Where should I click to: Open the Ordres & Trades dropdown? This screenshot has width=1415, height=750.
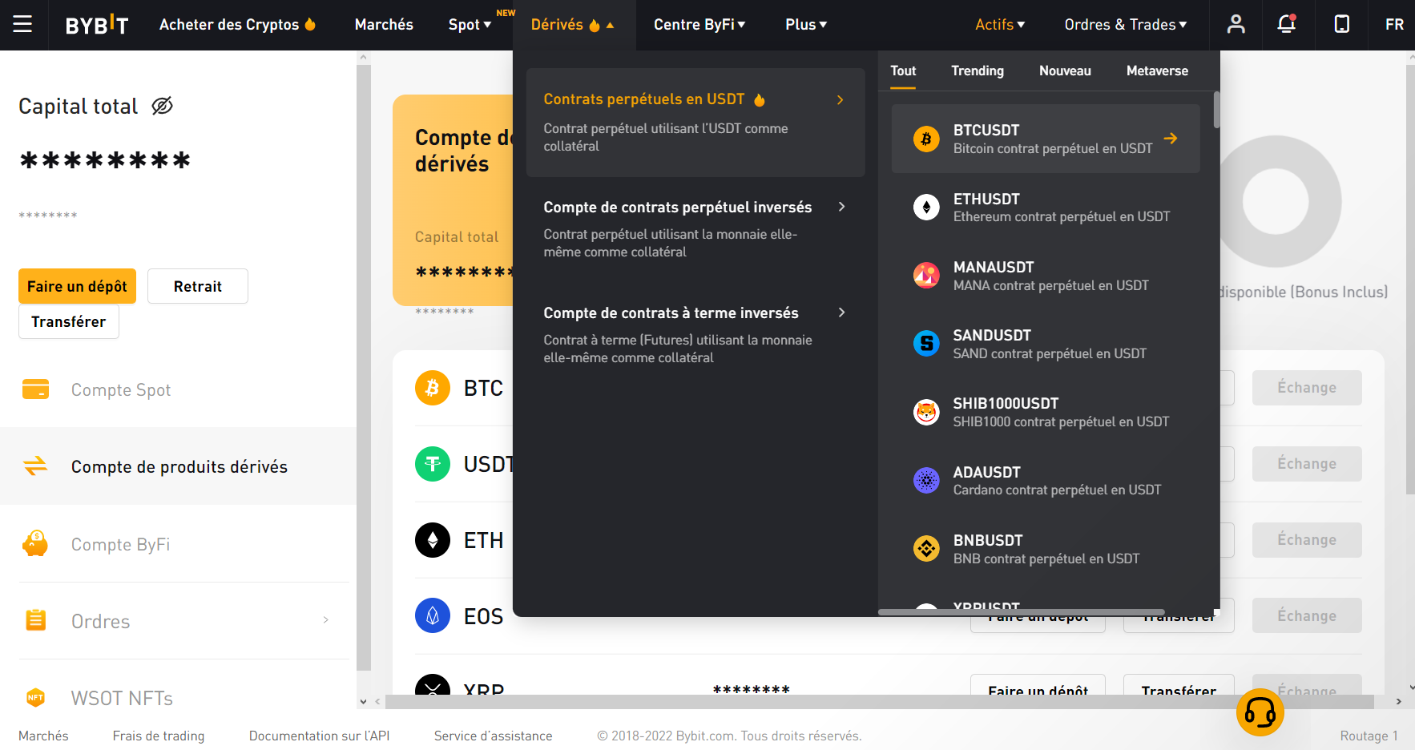(1126, 25)
